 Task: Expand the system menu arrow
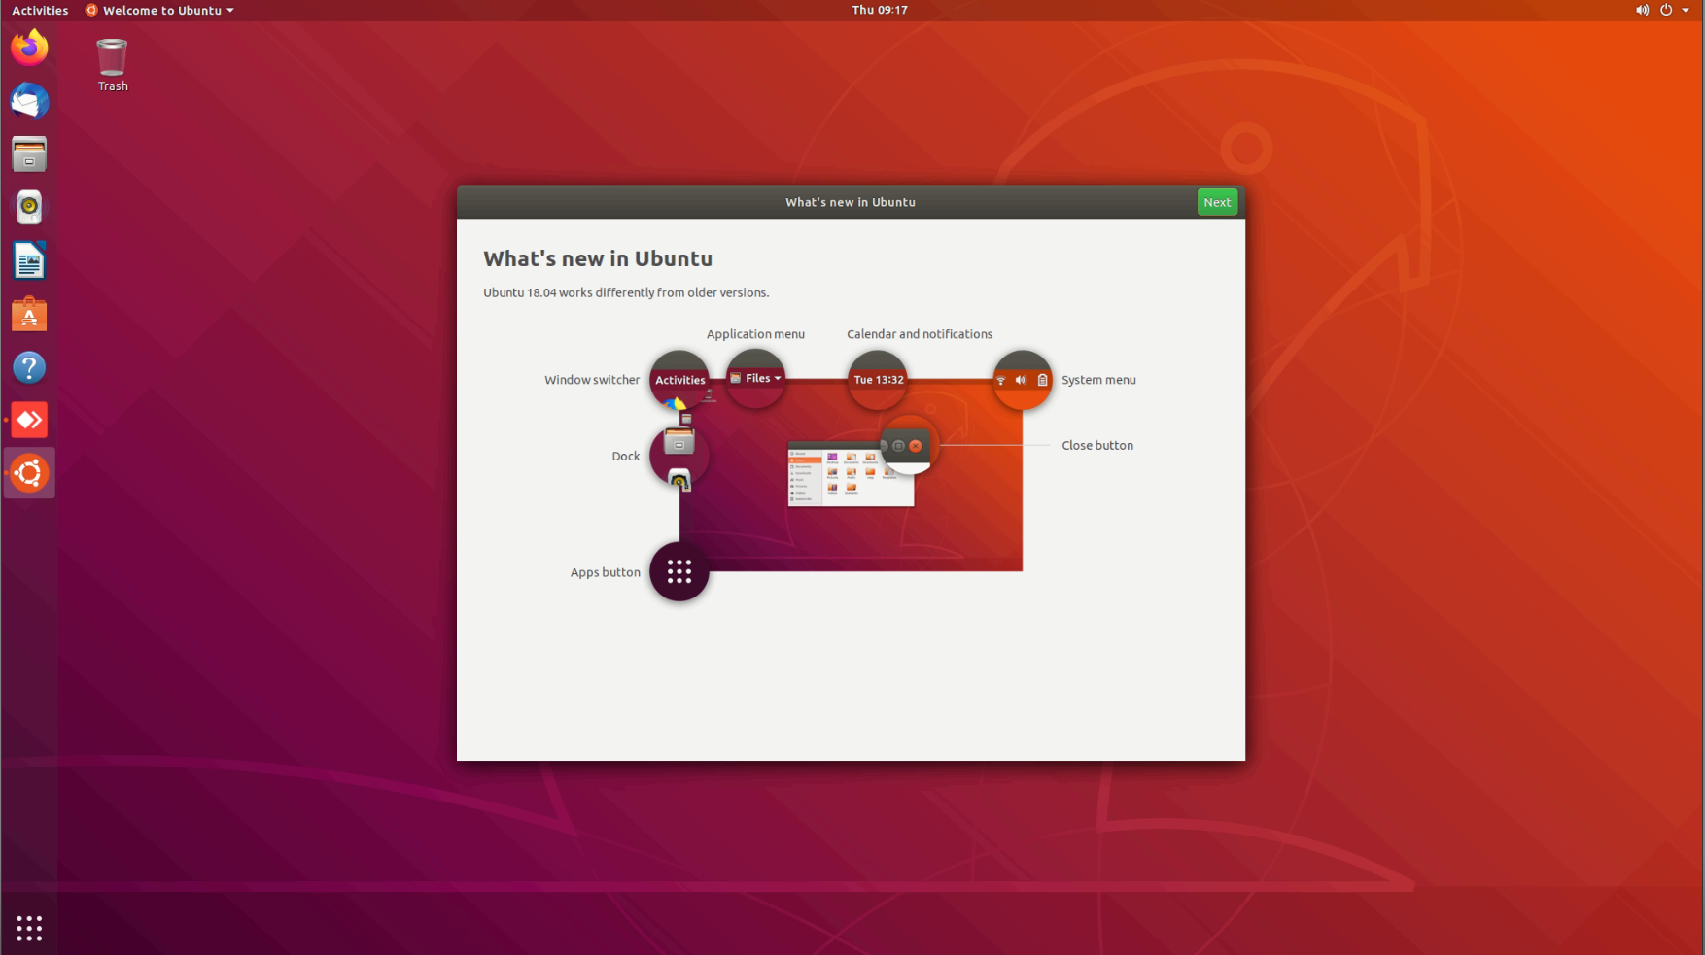tap(1686, 10)
